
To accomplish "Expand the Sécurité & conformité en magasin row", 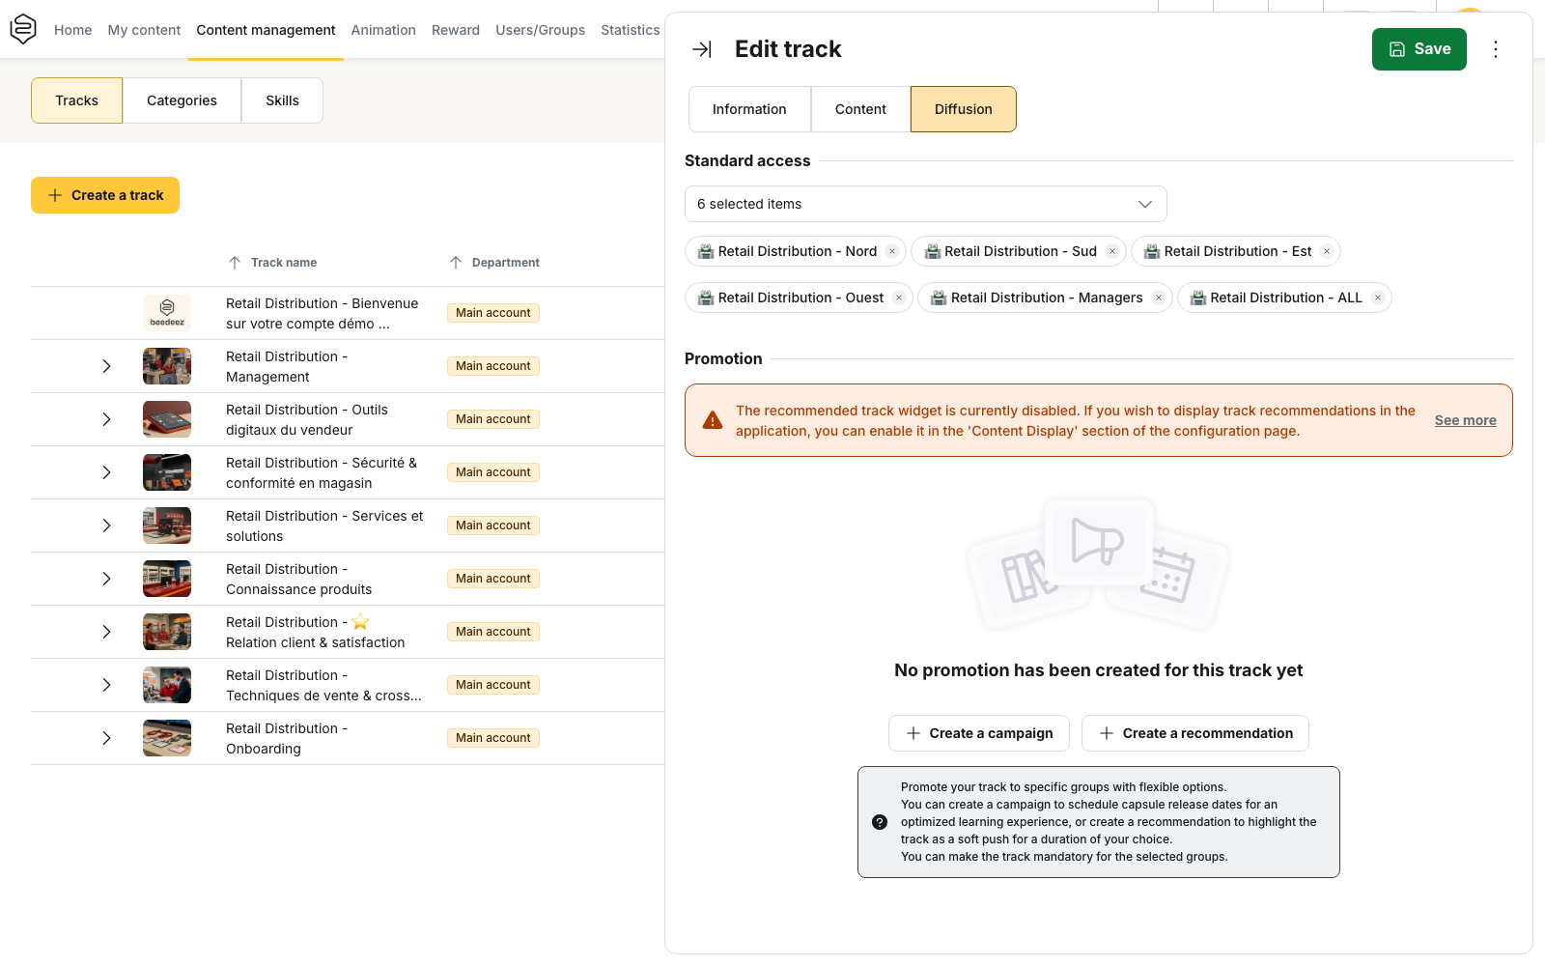I will click(x=106, y=472).
